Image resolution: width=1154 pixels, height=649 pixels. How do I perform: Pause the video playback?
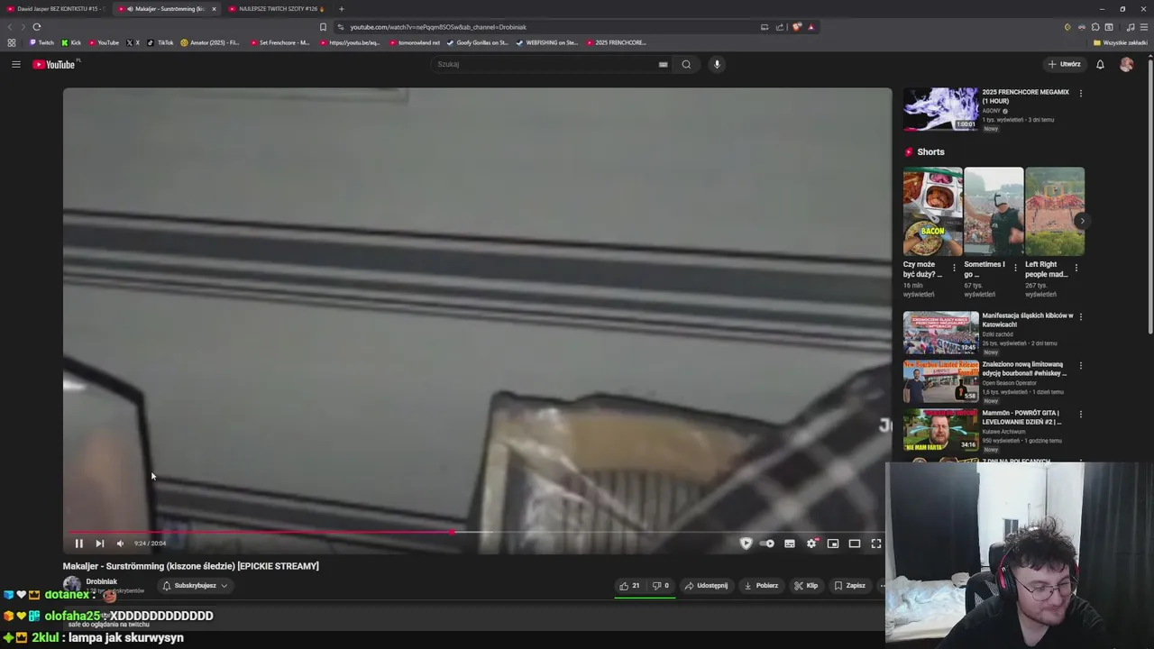pos(78,544)
